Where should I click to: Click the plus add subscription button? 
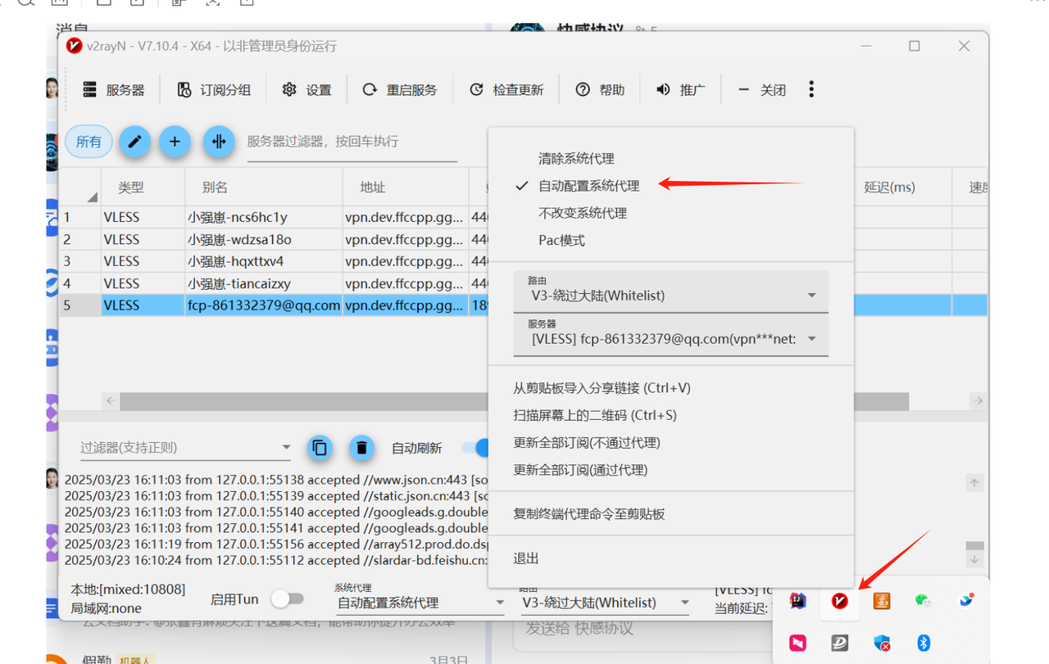pos(175,142)
